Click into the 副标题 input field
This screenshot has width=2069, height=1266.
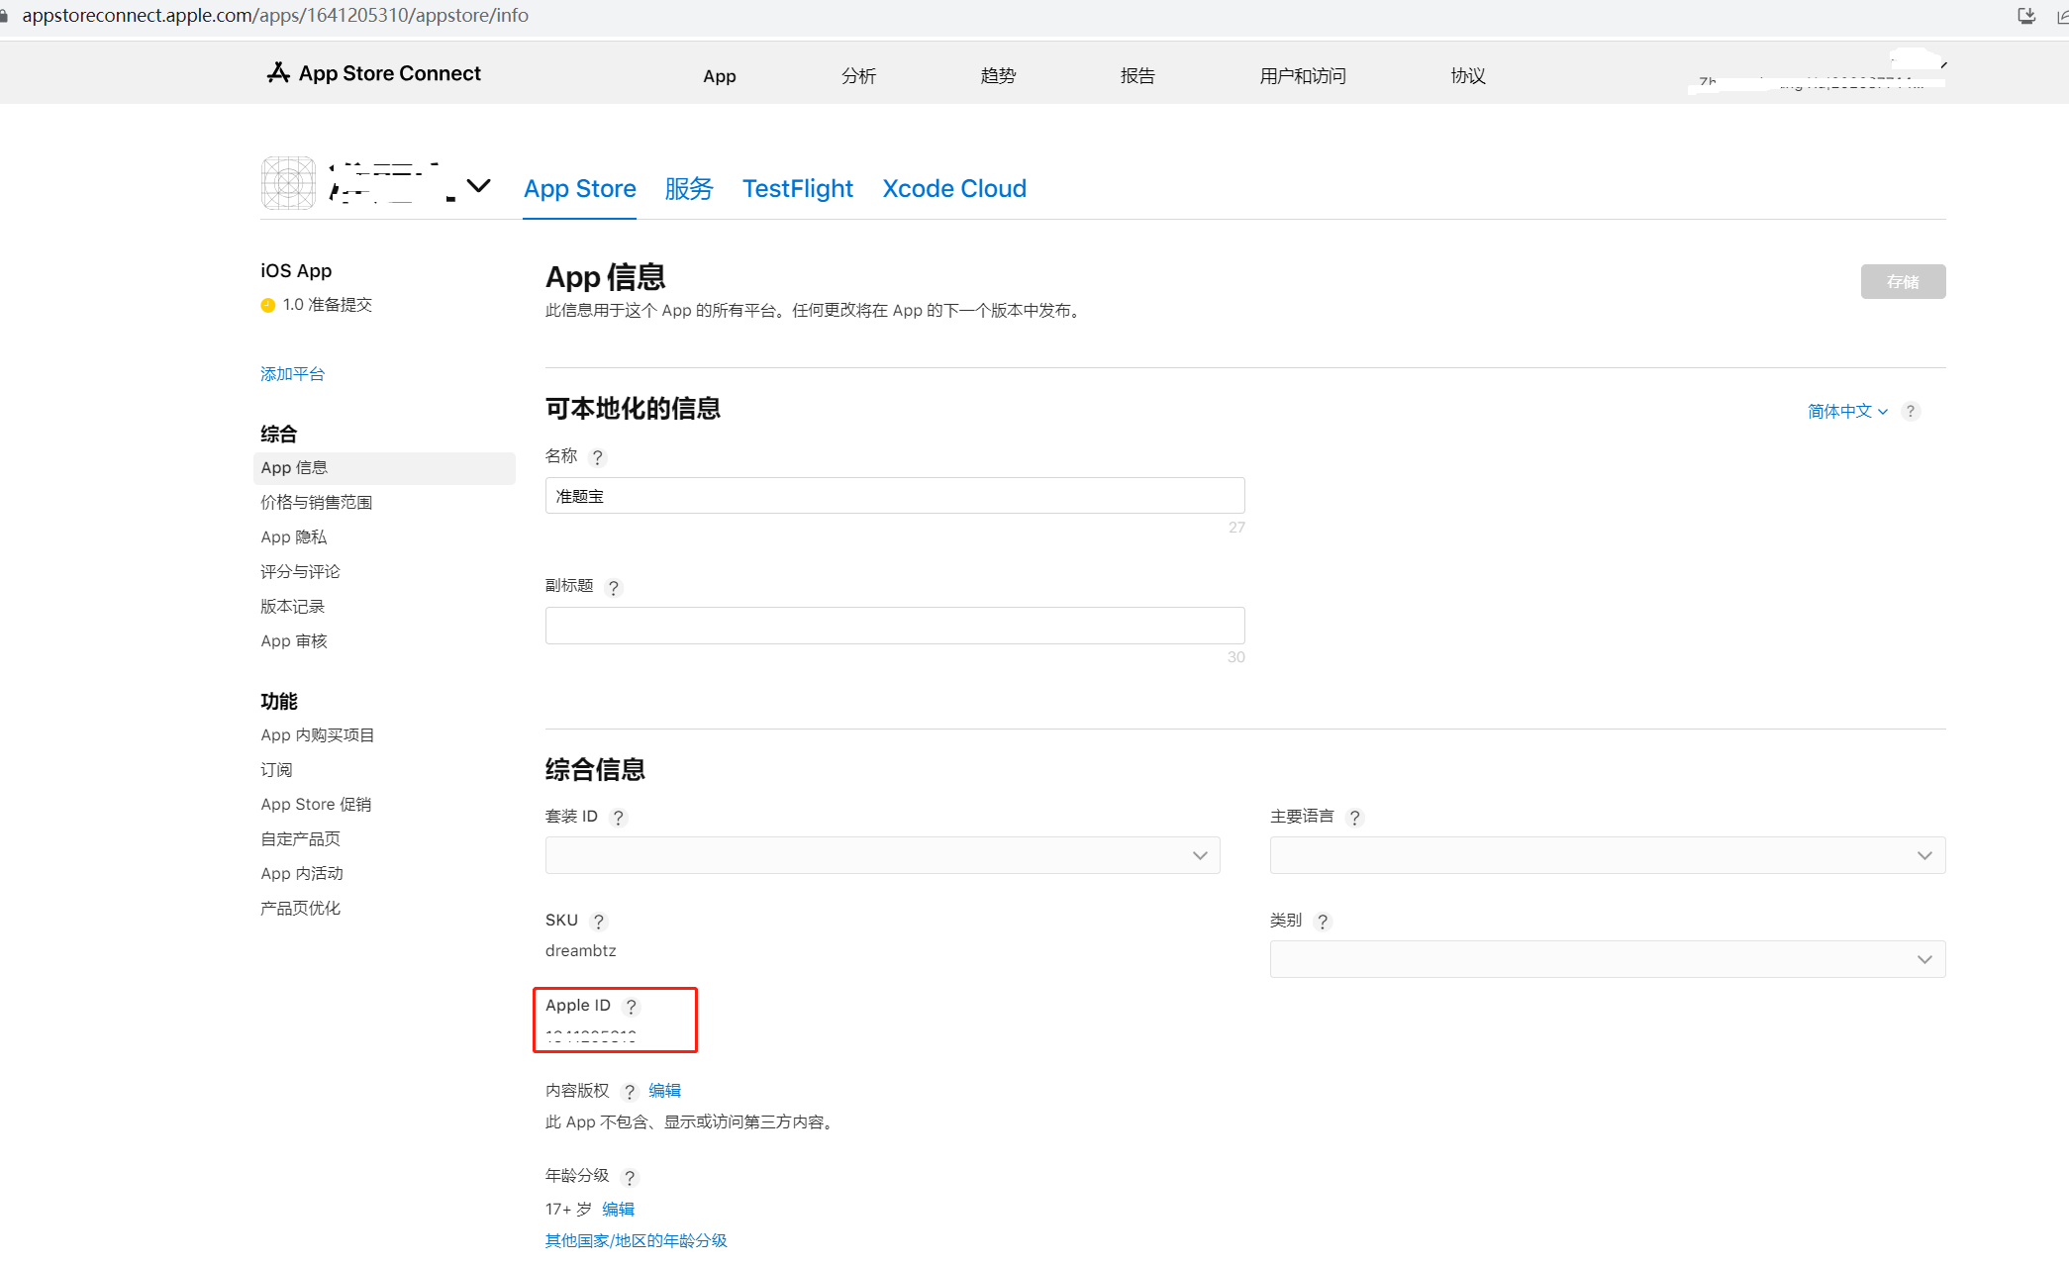(894, 626)
